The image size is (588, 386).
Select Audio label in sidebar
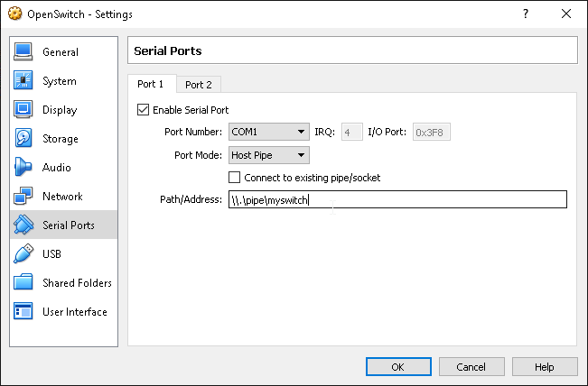[57, 168]
